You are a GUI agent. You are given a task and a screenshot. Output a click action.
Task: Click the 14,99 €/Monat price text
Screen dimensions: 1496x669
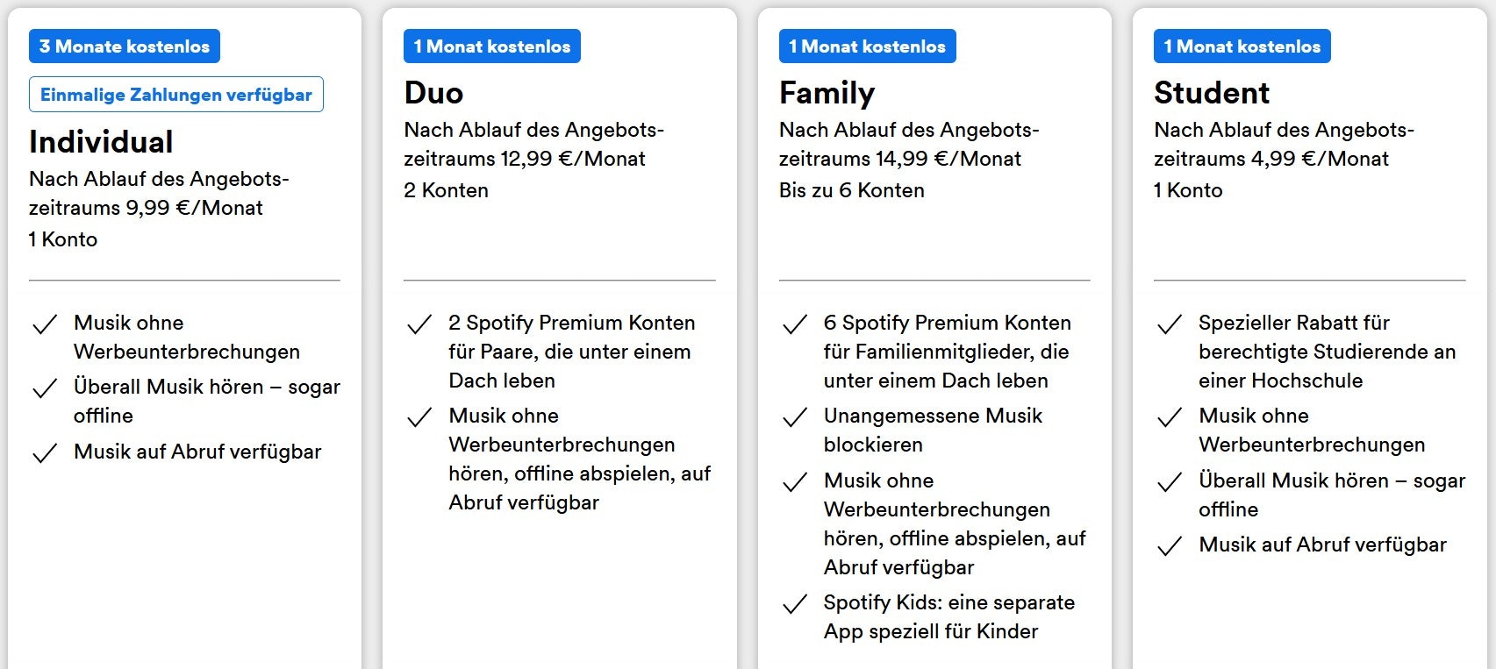(948, 159)
